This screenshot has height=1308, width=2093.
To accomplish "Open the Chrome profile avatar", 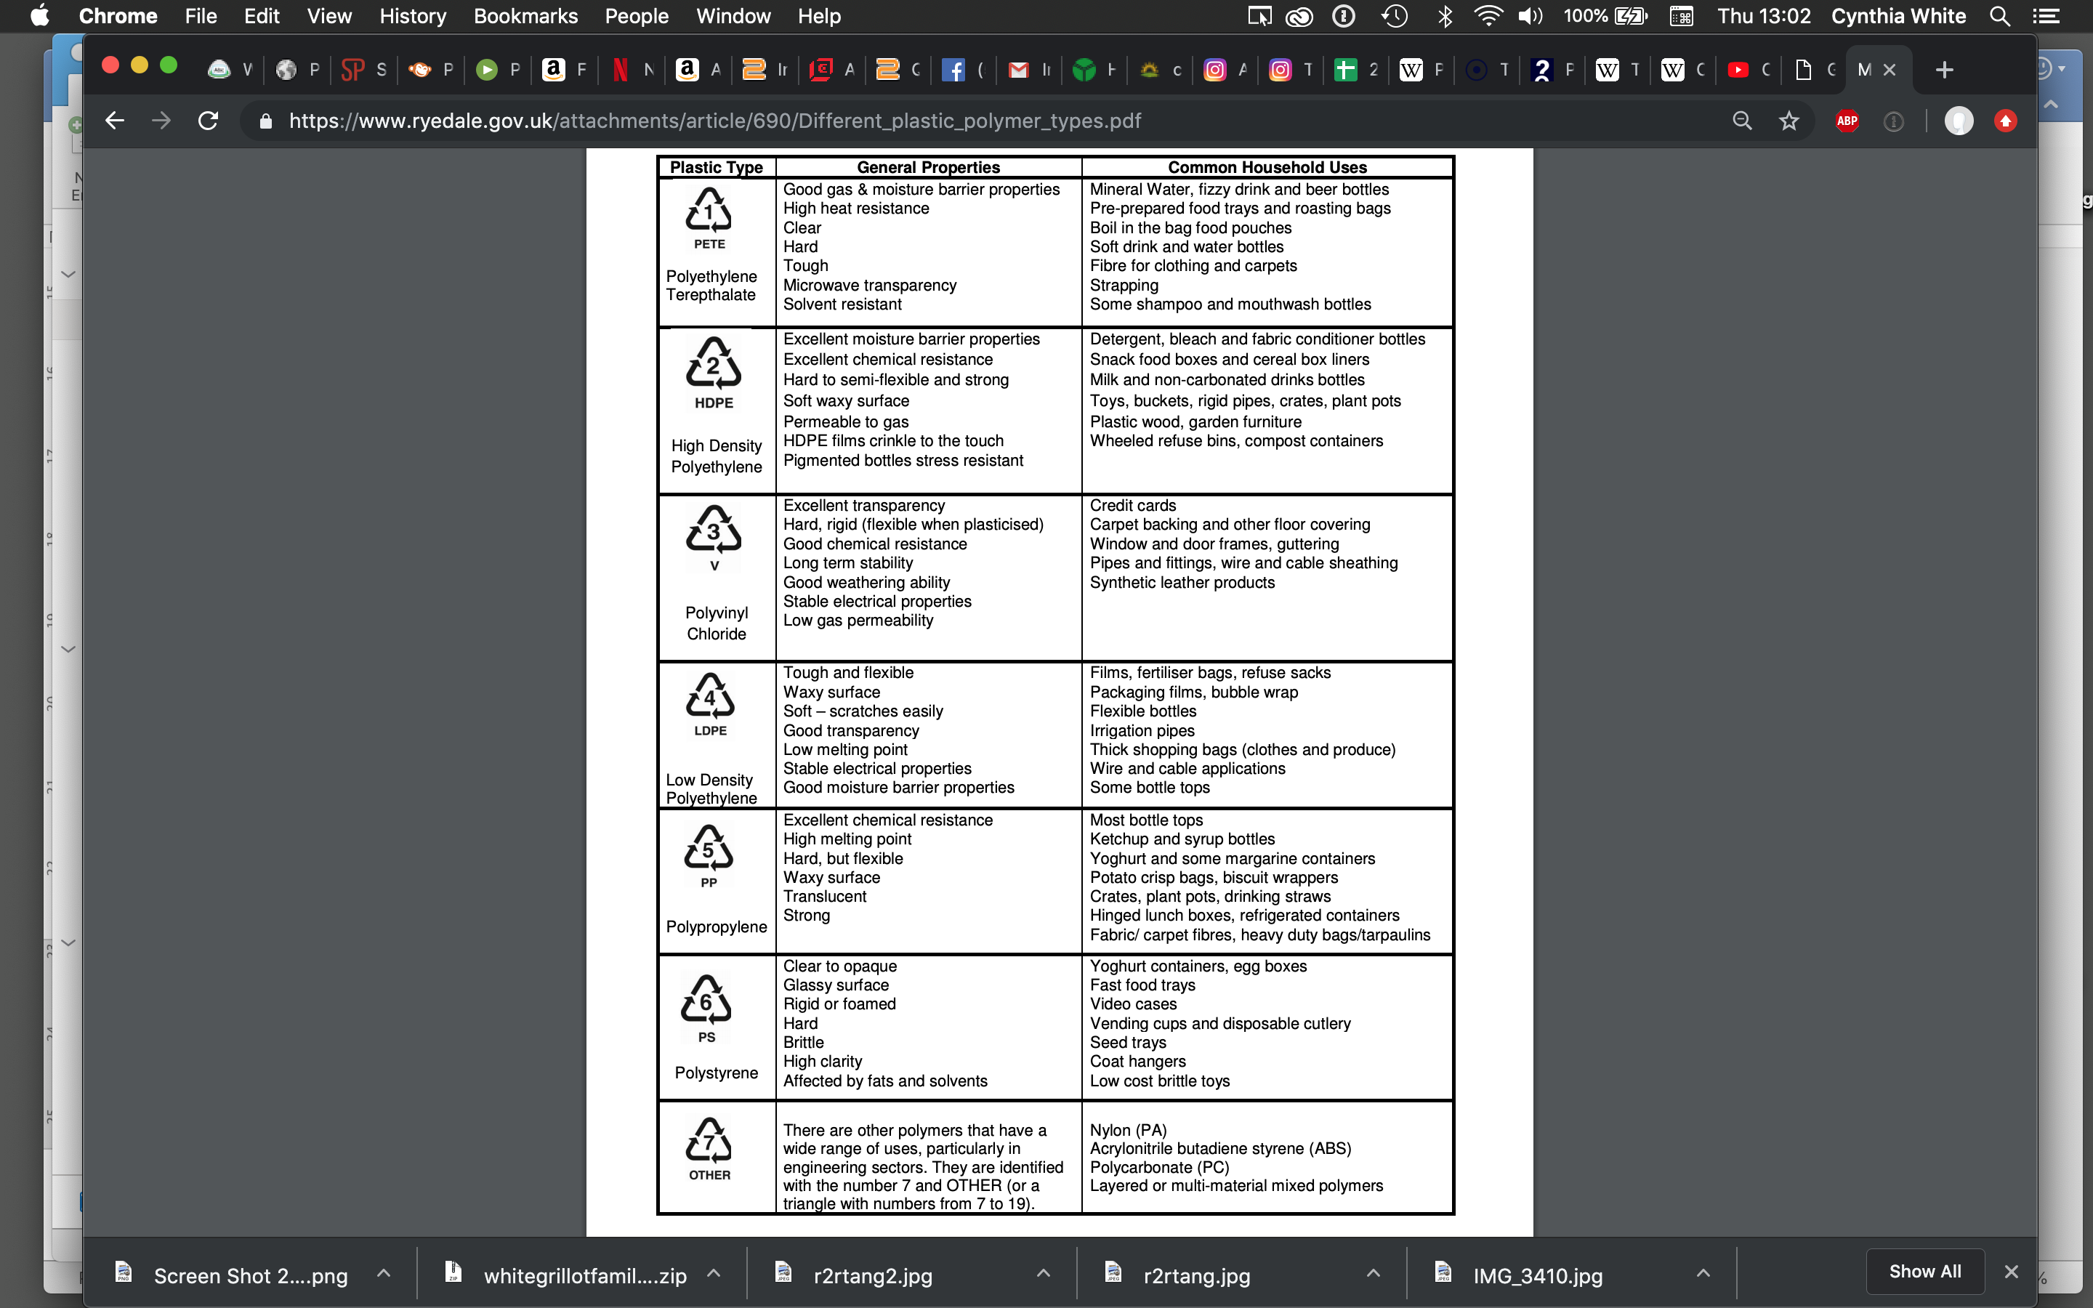I will (1959, 121).
